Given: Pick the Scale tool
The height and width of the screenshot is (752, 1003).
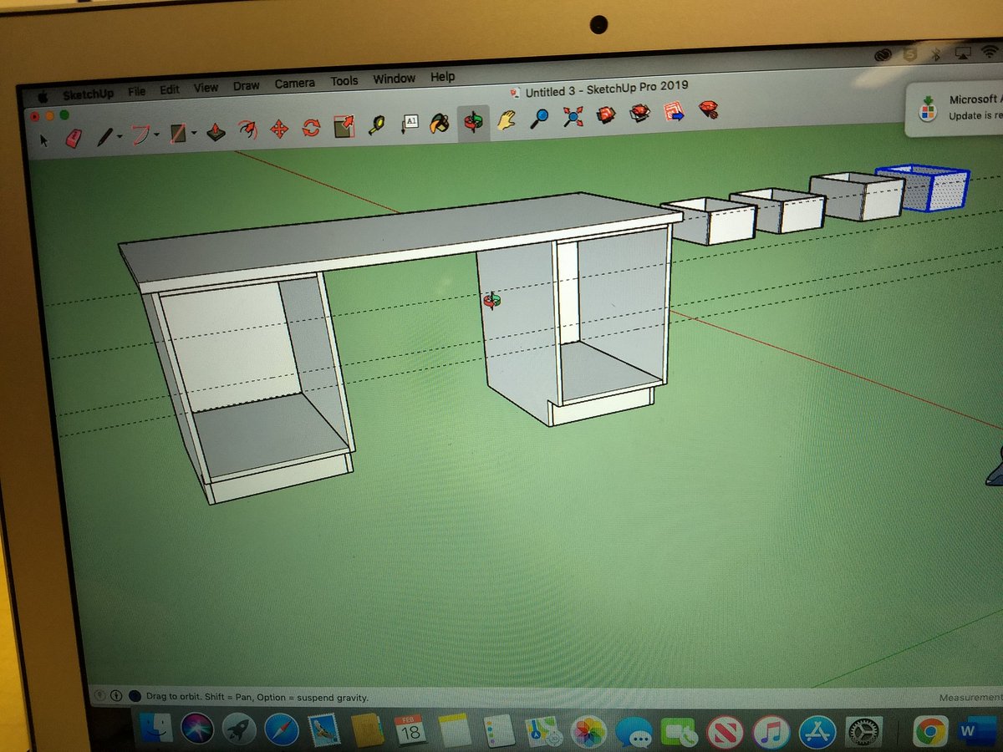Looking at the screenshot, I should [344, 126].
